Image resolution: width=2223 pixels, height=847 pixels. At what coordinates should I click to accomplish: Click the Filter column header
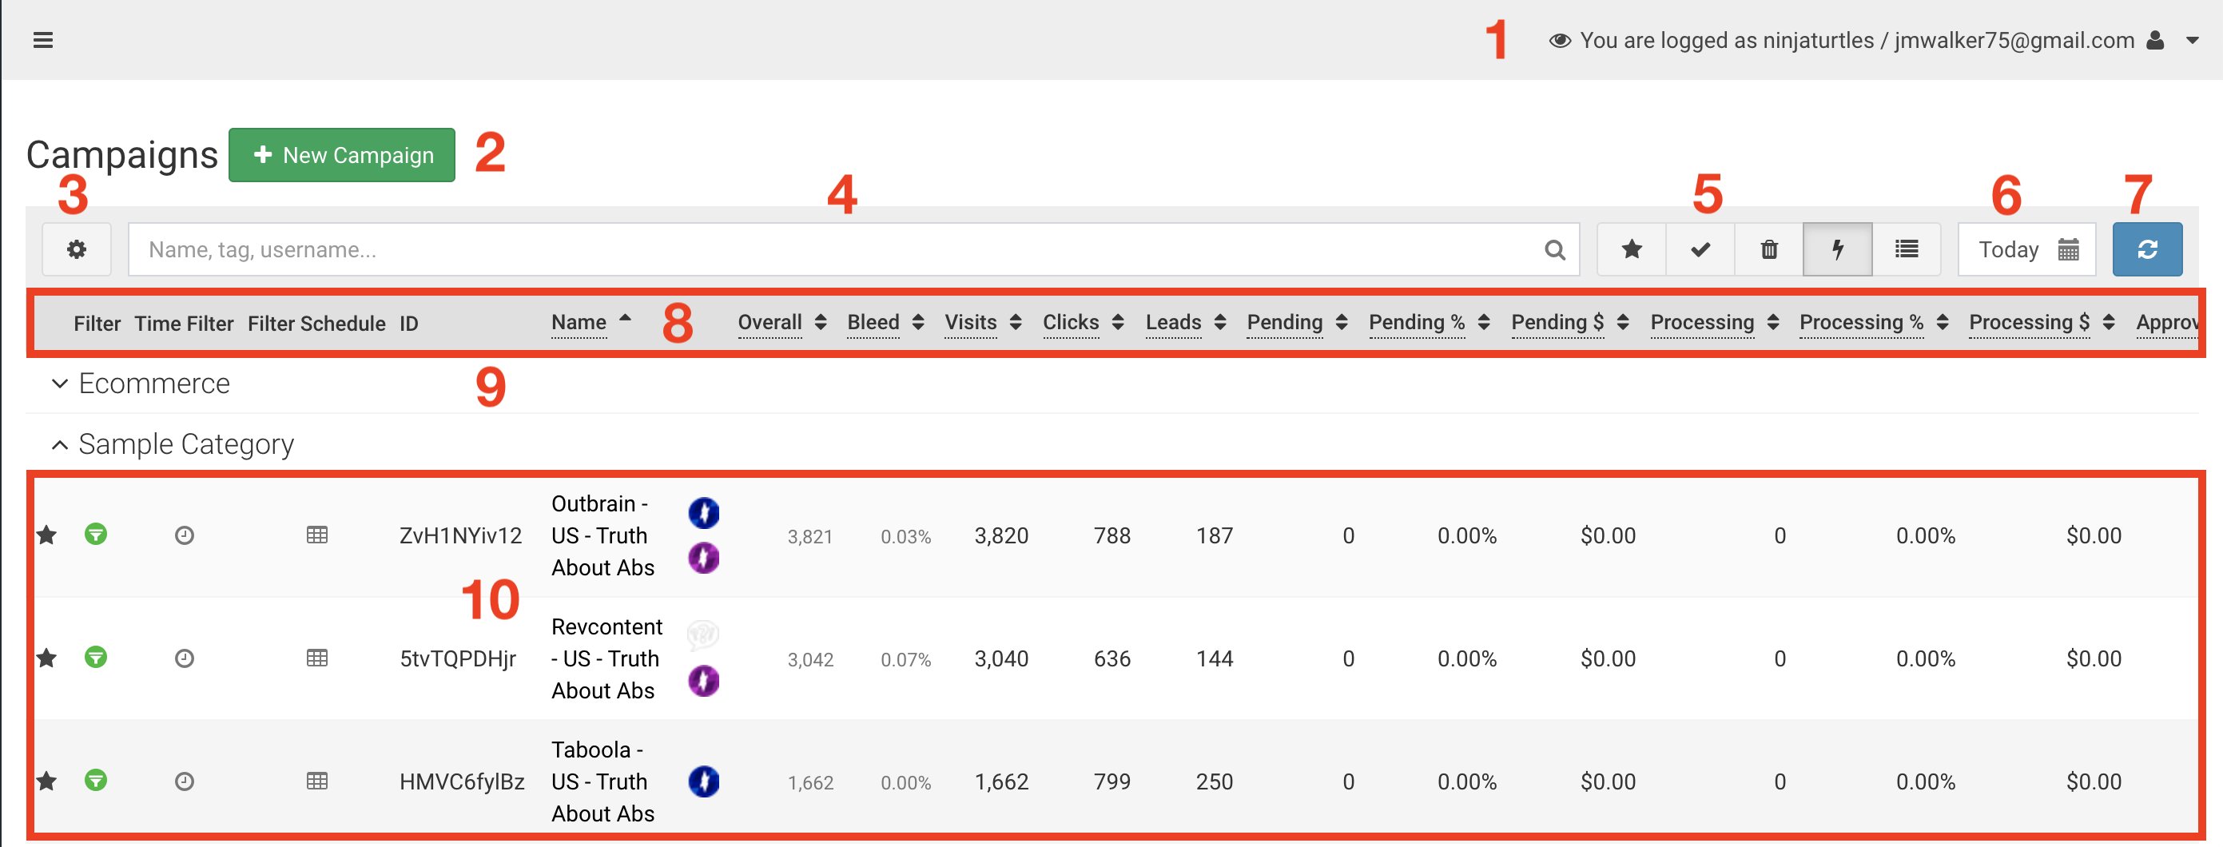click(97, 324)
